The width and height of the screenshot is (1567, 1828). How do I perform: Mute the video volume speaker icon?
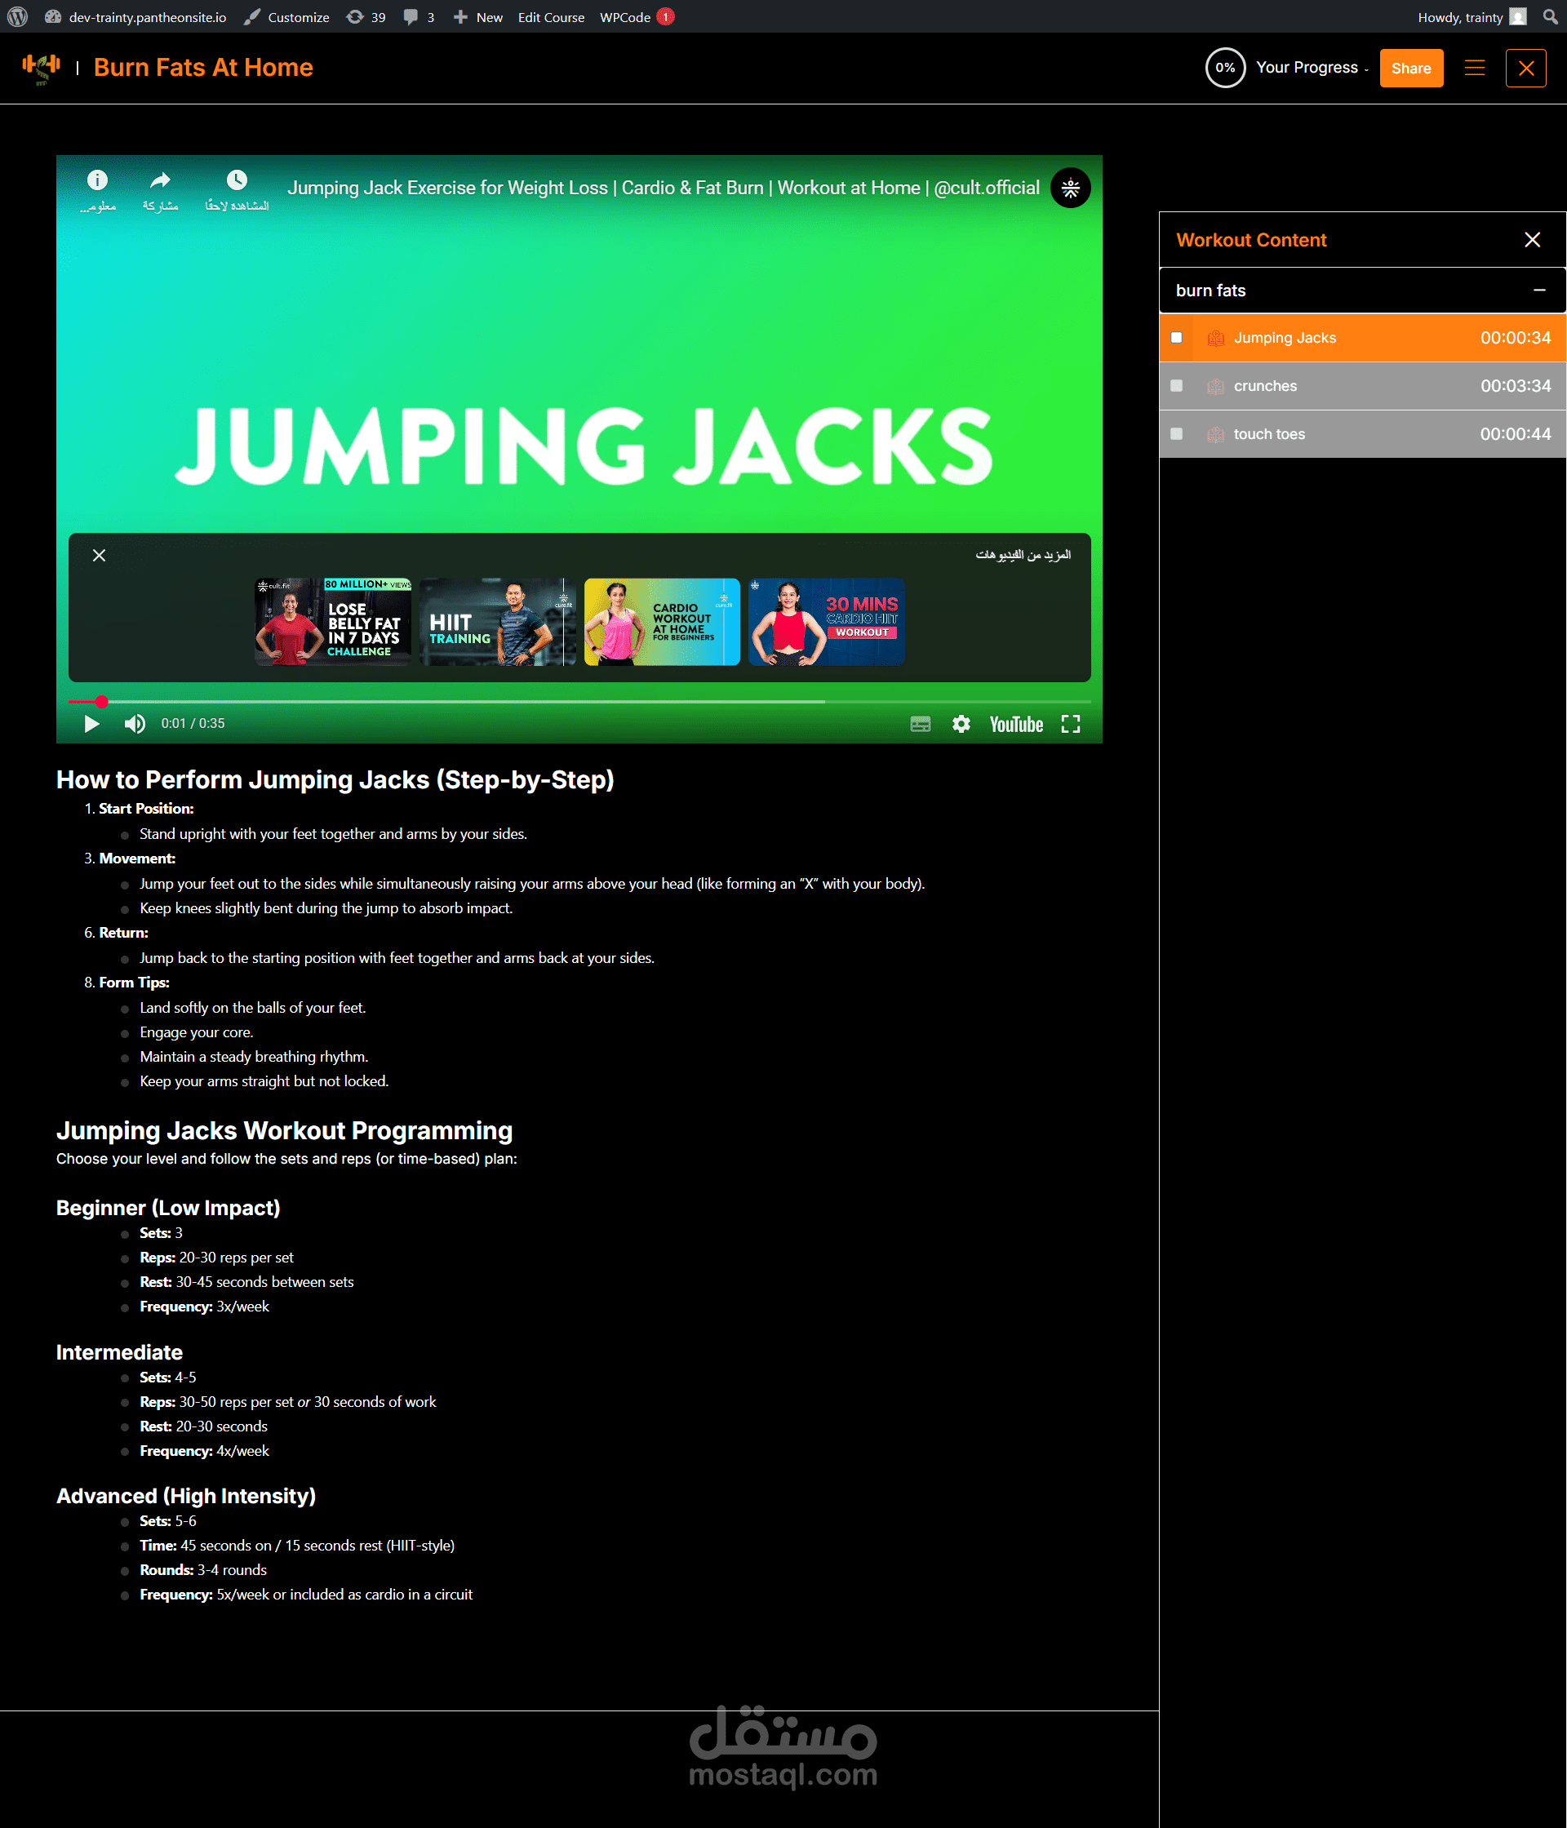tap(134, 723)
